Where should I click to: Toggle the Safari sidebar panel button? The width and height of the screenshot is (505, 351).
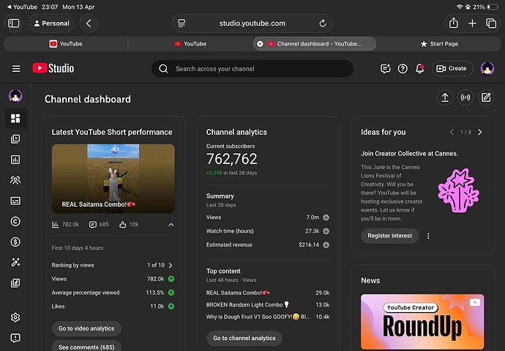tap(13, 23)
